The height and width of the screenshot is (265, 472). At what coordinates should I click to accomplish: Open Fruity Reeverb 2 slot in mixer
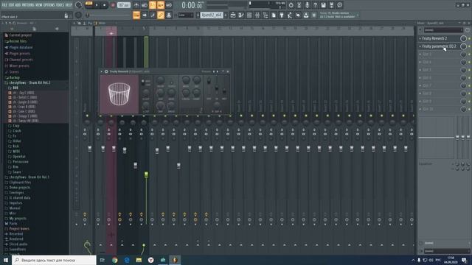[x=434, y=38]
